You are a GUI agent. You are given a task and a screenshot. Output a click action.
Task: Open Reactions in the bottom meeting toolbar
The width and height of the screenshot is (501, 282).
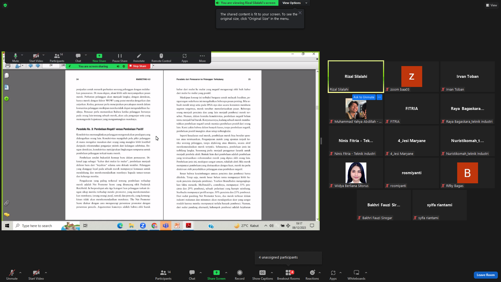point(312,275)
